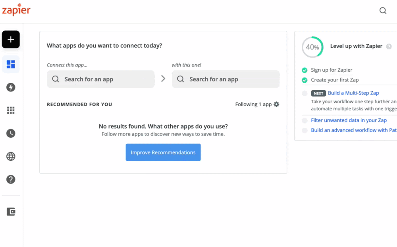Click the Zapier logo
Screen dimensions: 397x247
[16, 9]
